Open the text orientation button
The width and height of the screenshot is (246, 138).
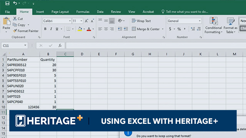[120, 21]
